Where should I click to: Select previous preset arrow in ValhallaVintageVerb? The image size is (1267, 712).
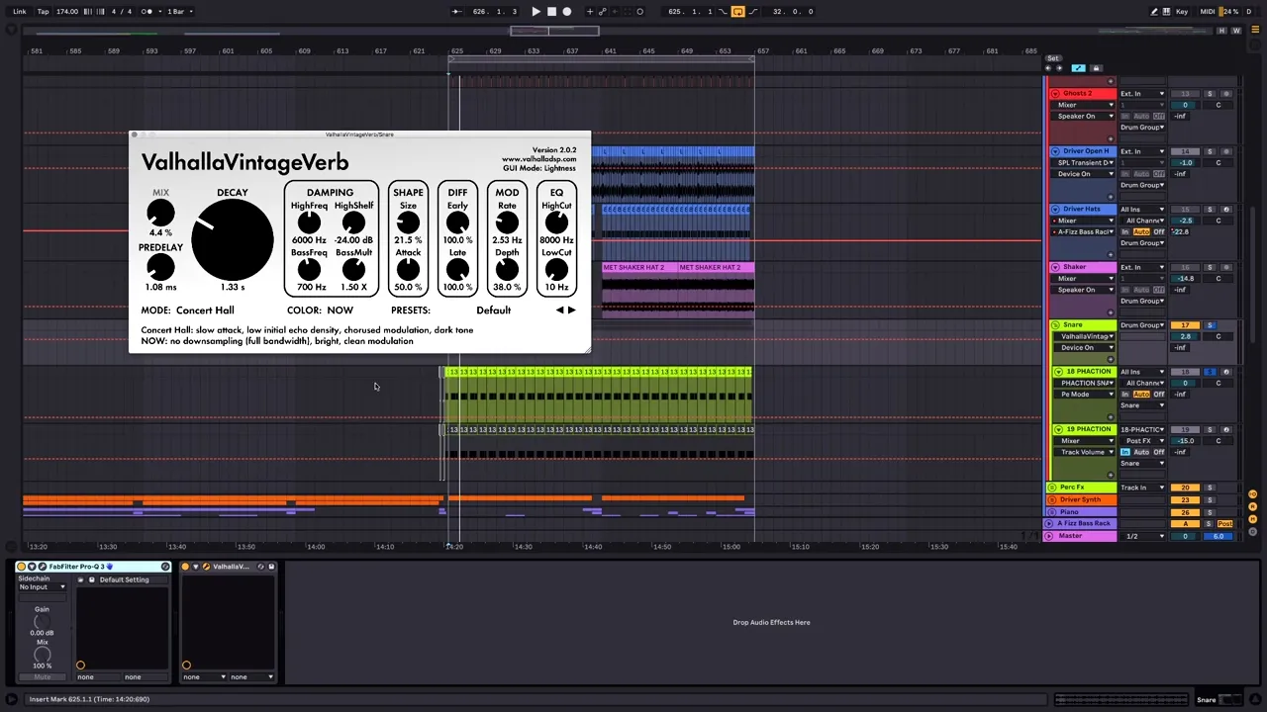(559, 311)
